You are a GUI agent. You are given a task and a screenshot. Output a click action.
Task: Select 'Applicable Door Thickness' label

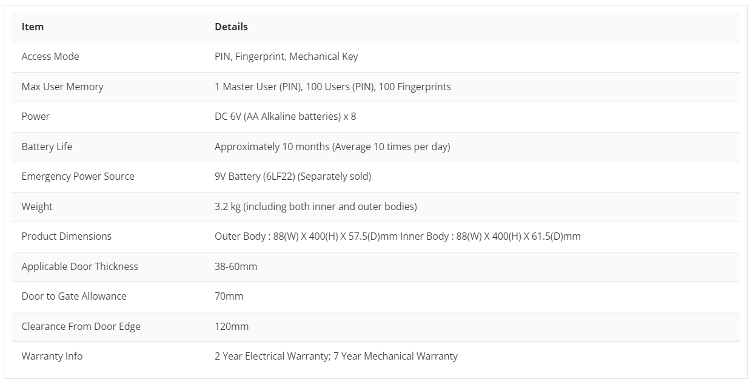pos(80,266)
